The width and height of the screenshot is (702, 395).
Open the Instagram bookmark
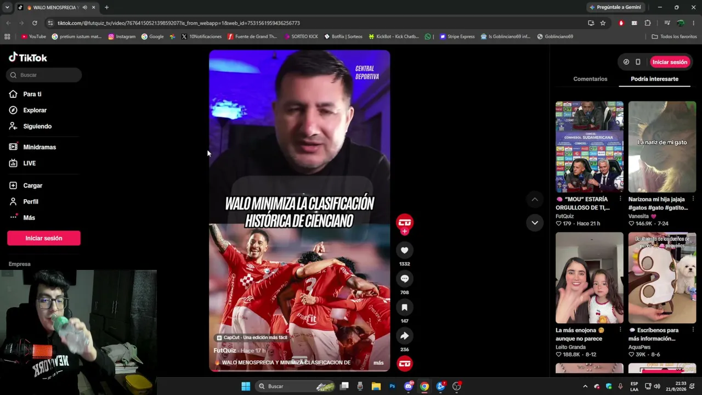click(x=122, y=37)
